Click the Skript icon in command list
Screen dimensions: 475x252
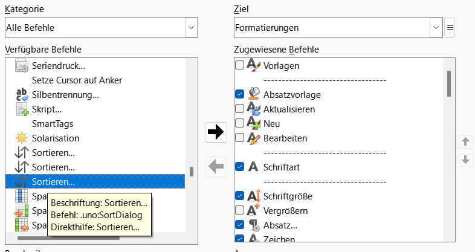click(x=22, y=109)
